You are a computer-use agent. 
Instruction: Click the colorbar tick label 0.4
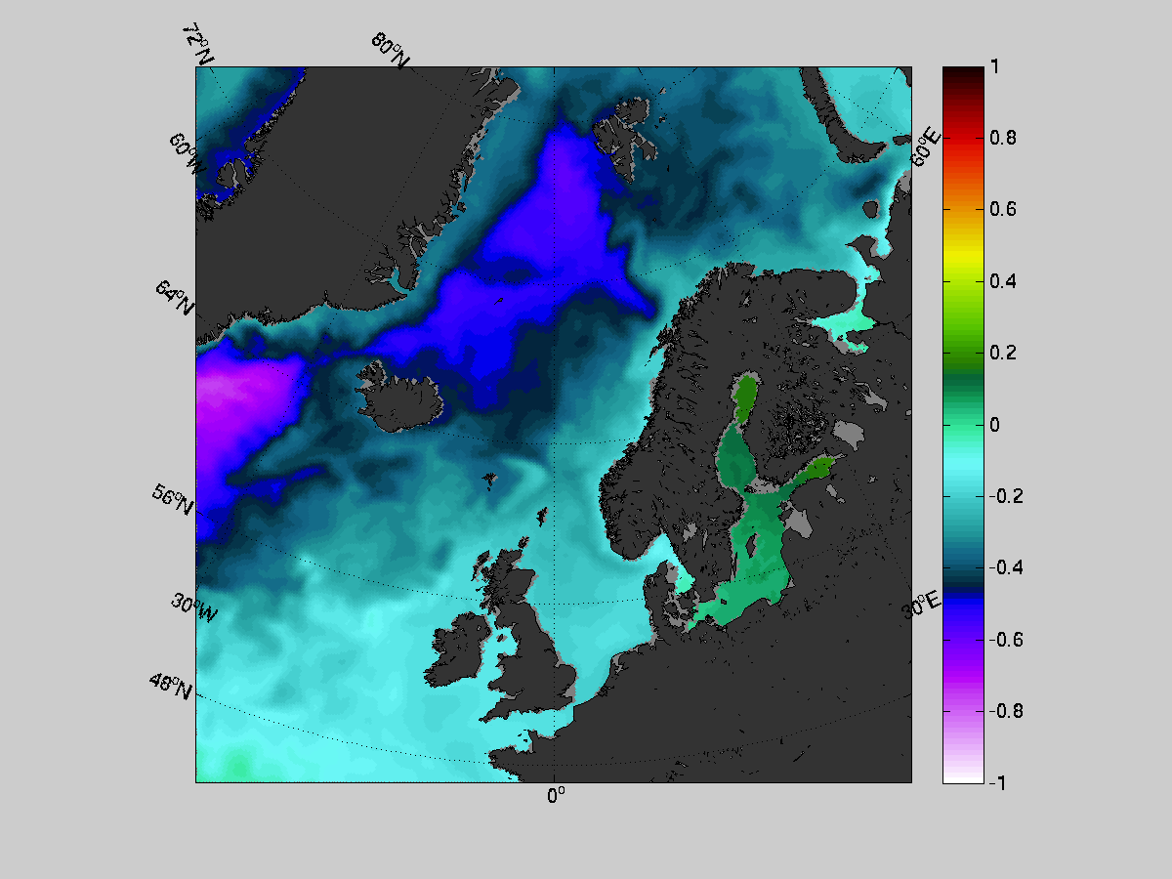(1001, 281)
